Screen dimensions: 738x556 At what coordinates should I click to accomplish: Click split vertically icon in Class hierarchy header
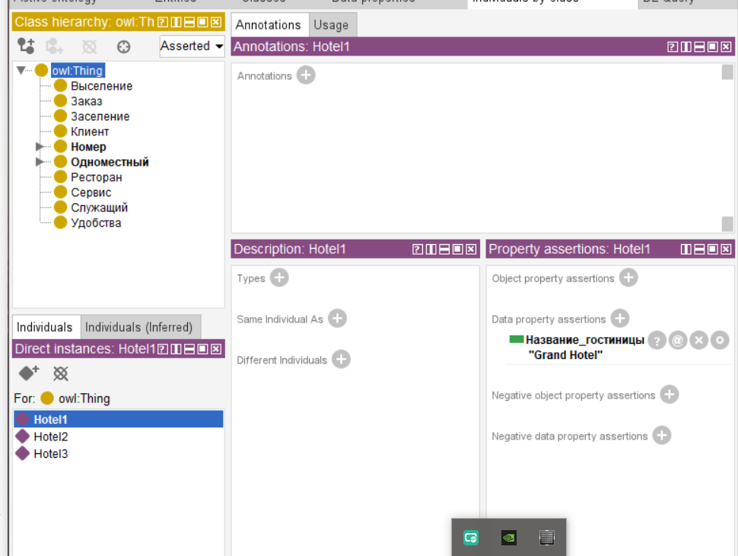point(176,22)
